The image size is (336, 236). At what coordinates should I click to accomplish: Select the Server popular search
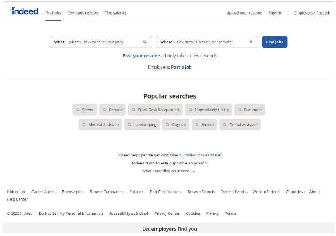pos(85,110)
